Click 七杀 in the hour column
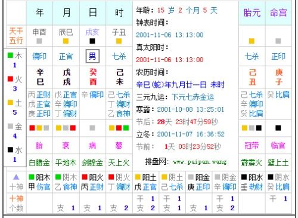The height and width of the screenshot is (218, 298). click(119, 56)
